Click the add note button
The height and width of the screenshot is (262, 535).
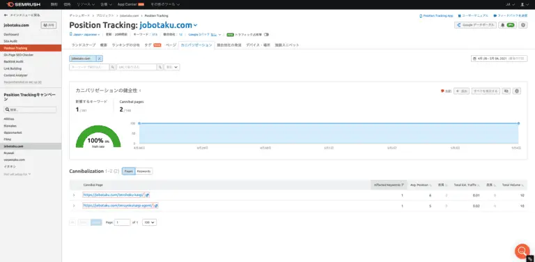(462, 91)
